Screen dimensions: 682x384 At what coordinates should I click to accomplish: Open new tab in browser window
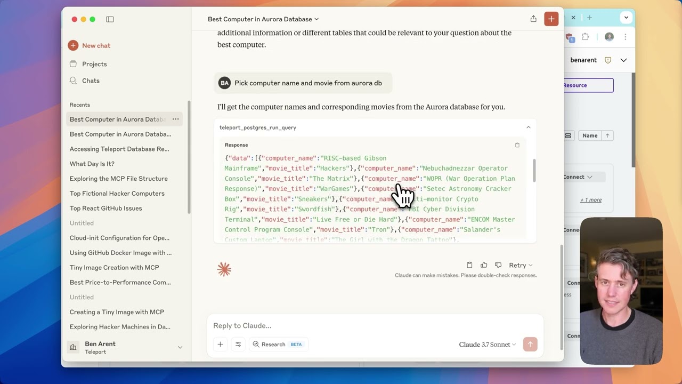(x=589, y=18)
